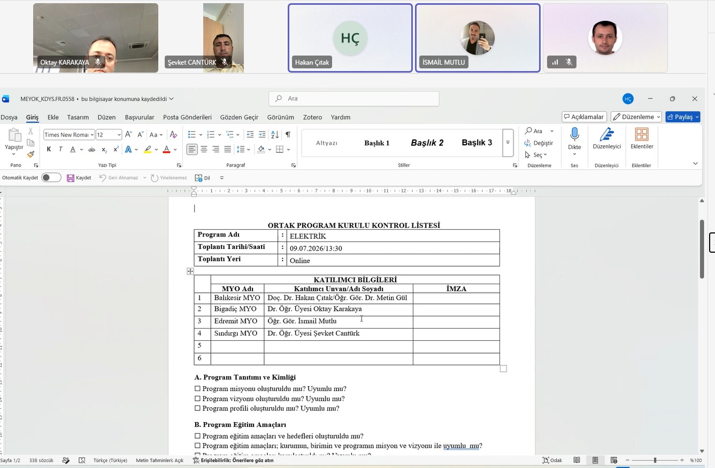Center-align the paragraph
Viewport: 715px width, 468px height.
coord(204,150)
